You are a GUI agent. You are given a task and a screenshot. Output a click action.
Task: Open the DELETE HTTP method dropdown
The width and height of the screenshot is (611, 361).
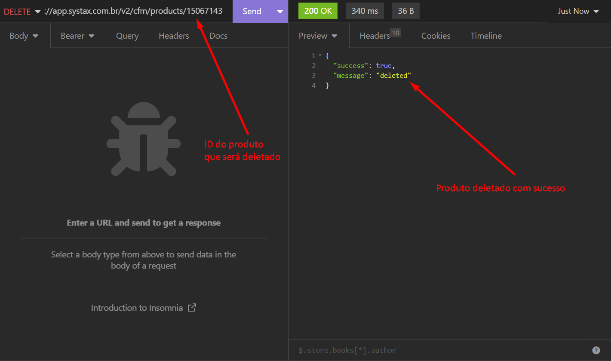coord(22,11)
